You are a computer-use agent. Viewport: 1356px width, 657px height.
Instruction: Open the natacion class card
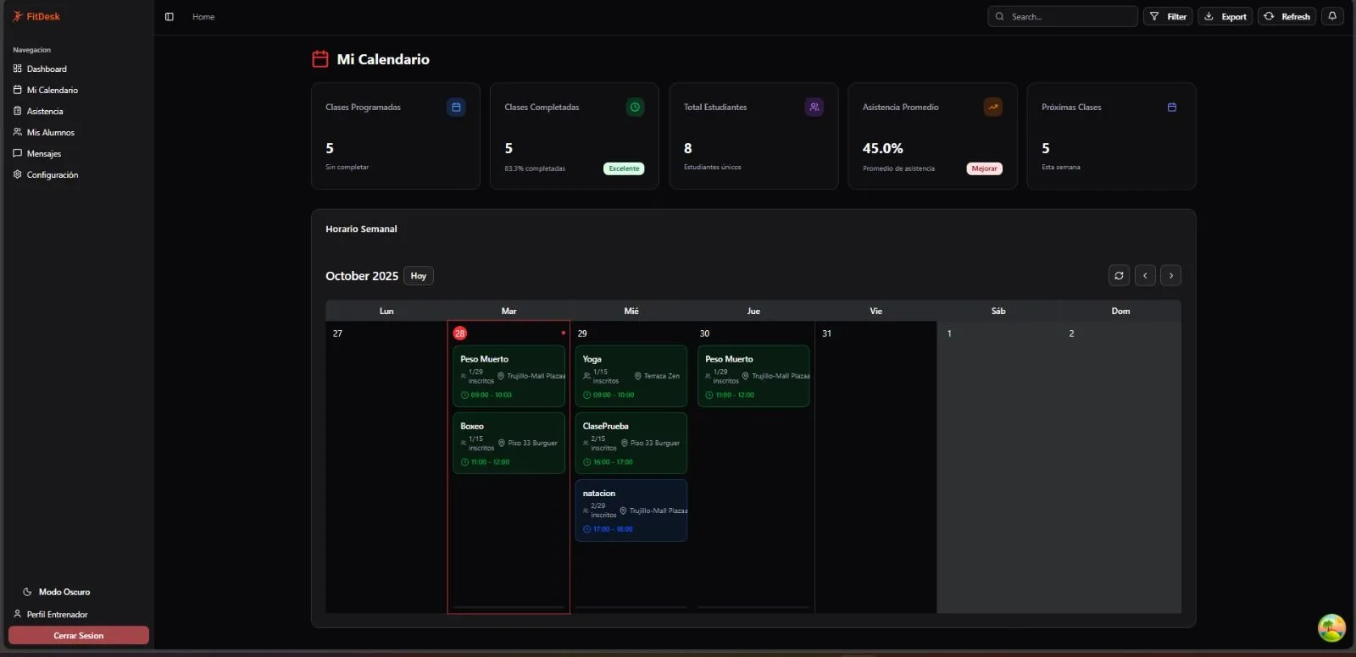[631, 511]
